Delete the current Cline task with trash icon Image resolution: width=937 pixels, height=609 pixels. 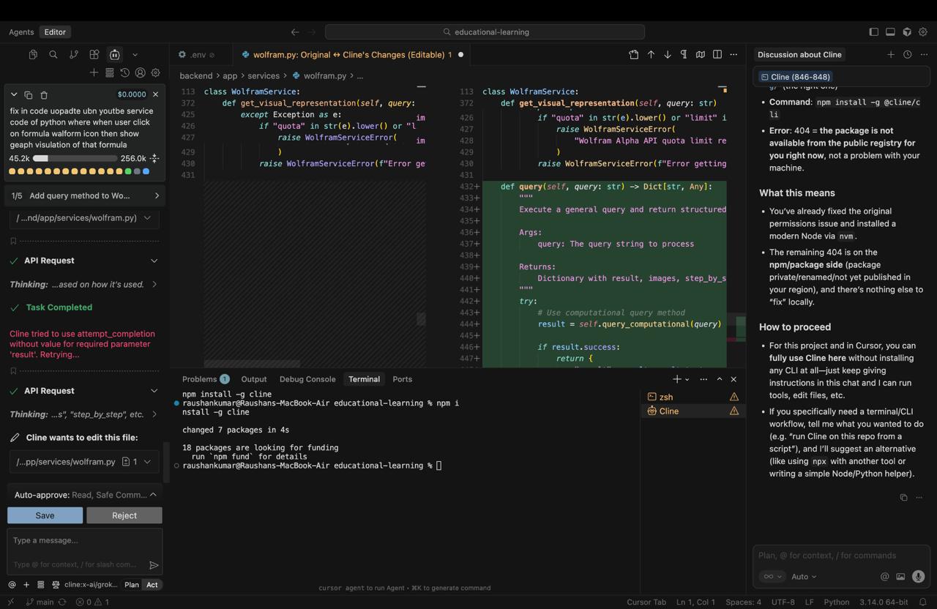(x=44, y=94)
